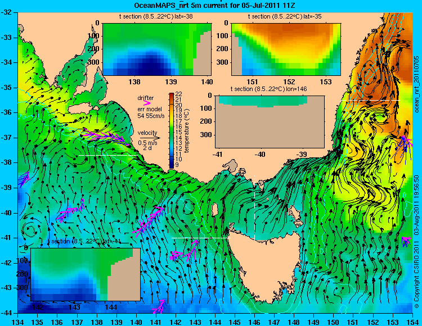Click the dashed white section line at longitude 146
Viewport: 422px width, 326px height.
(x=254, y=208)
